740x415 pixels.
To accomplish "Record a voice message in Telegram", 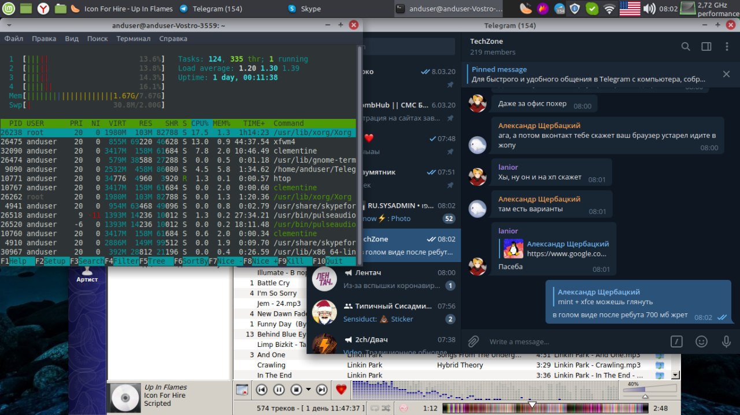I will coord(727,341).
